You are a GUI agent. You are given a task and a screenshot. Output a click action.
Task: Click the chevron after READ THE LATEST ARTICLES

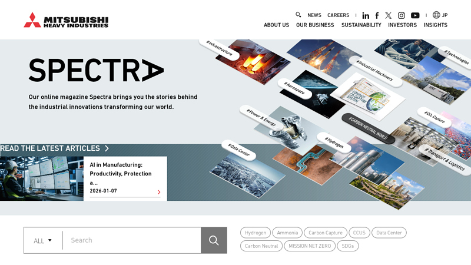point(107,148)
